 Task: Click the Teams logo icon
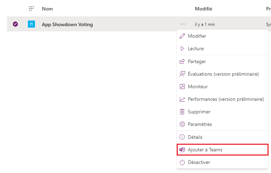pos(182,150)
